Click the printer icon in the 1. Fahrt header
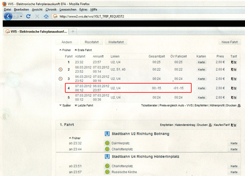The height and width of the screenshot is (176, 245). (x=210, y=125)
